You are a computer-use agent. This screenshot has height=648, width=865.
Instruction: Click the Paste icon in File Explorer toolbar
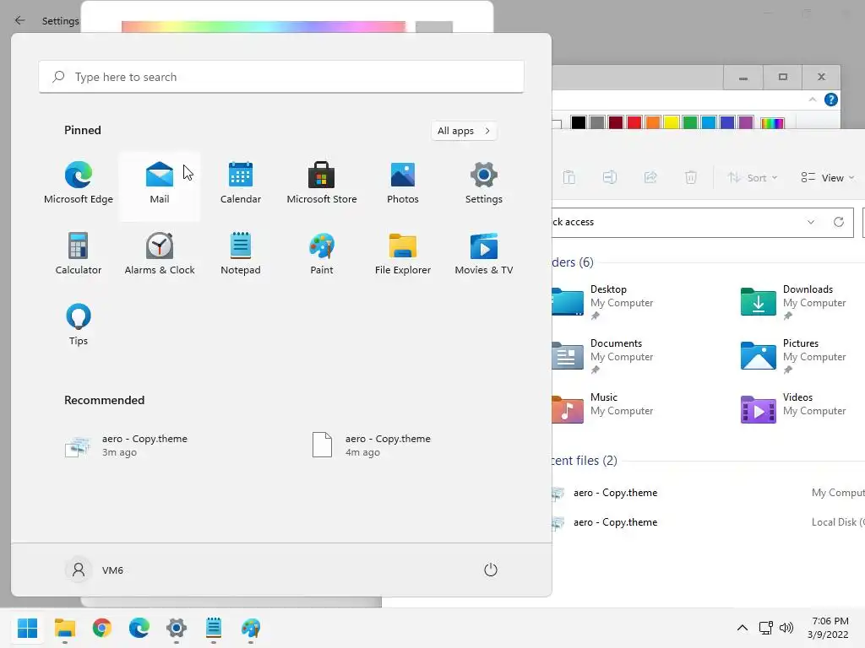click(x=569, y=177)
